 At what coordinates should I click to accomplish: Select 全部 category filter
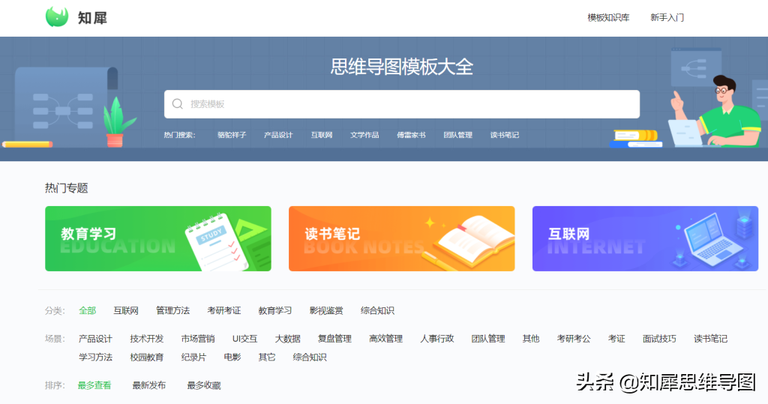coord(87,310)
